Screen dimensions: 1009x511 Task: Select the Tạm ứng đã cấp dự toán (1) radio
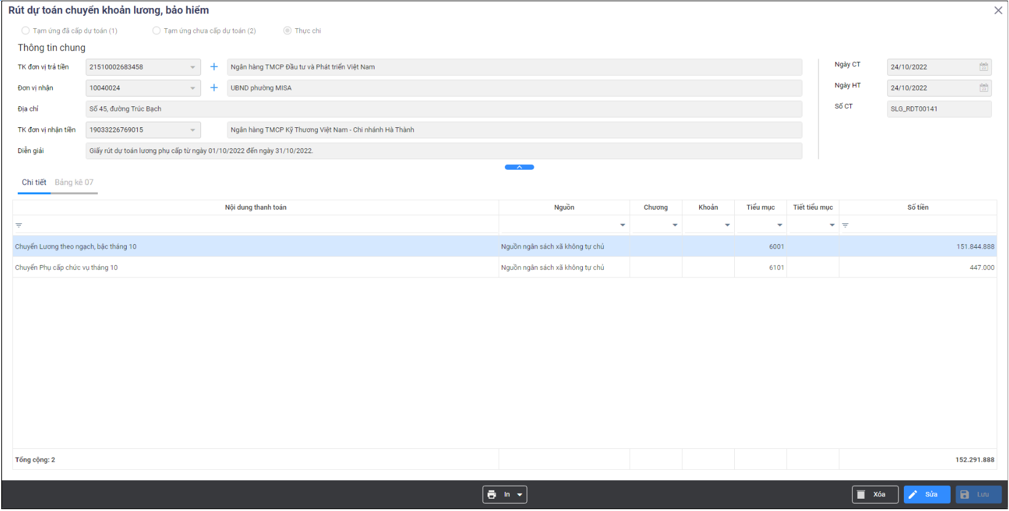pyautogui.click(x=26, y=31)
